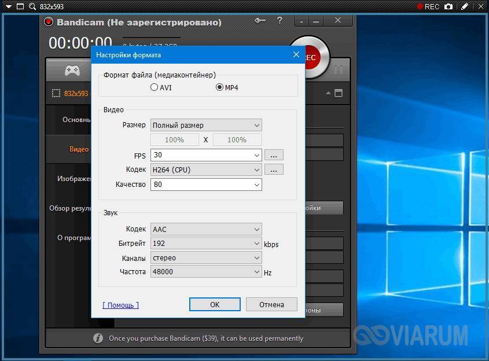Click the camera screenshot icon in top bar
489x361 pixels.
click(448, 6)
